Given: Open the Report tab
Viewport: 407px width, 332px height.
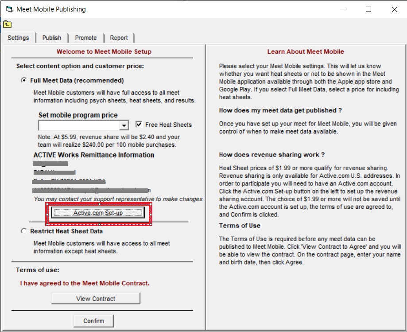Looking at the screenshot, I should pos(119,38).
